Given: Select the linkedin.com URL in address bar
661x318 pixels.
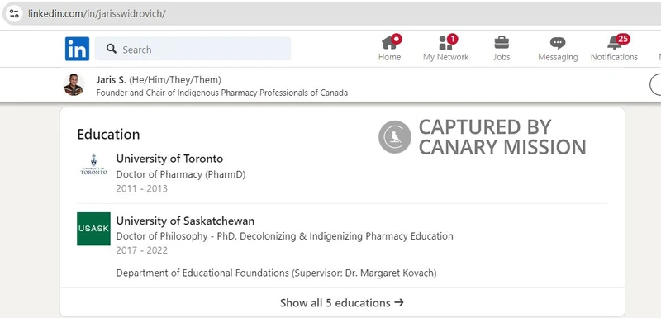Looking at the screenshot, I should (97, 13).
